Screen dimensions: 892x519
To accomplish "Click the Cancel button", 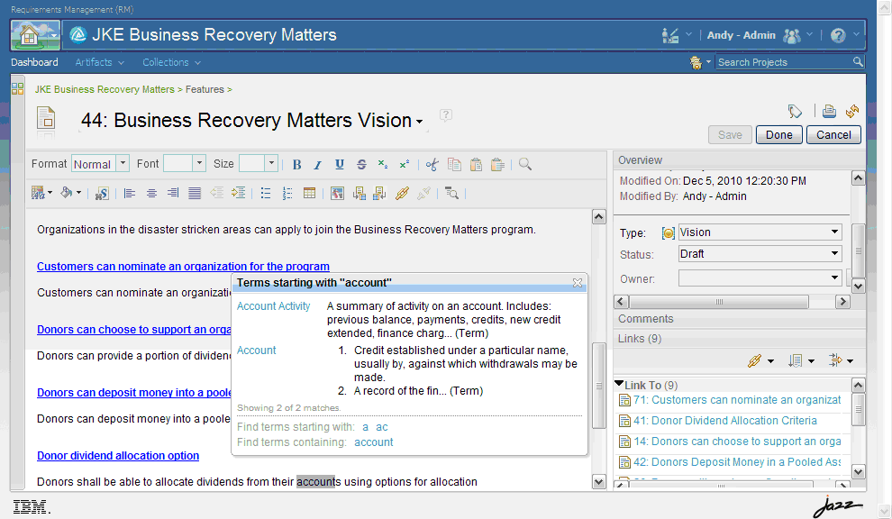I will coord(833,135).
